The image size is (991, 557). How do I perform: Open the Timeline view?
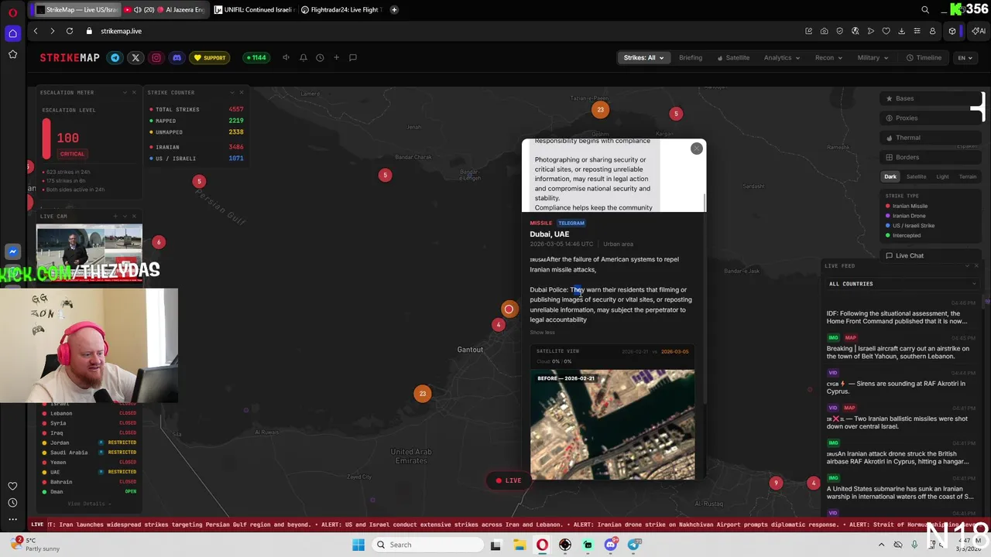[x=924, y=57]
